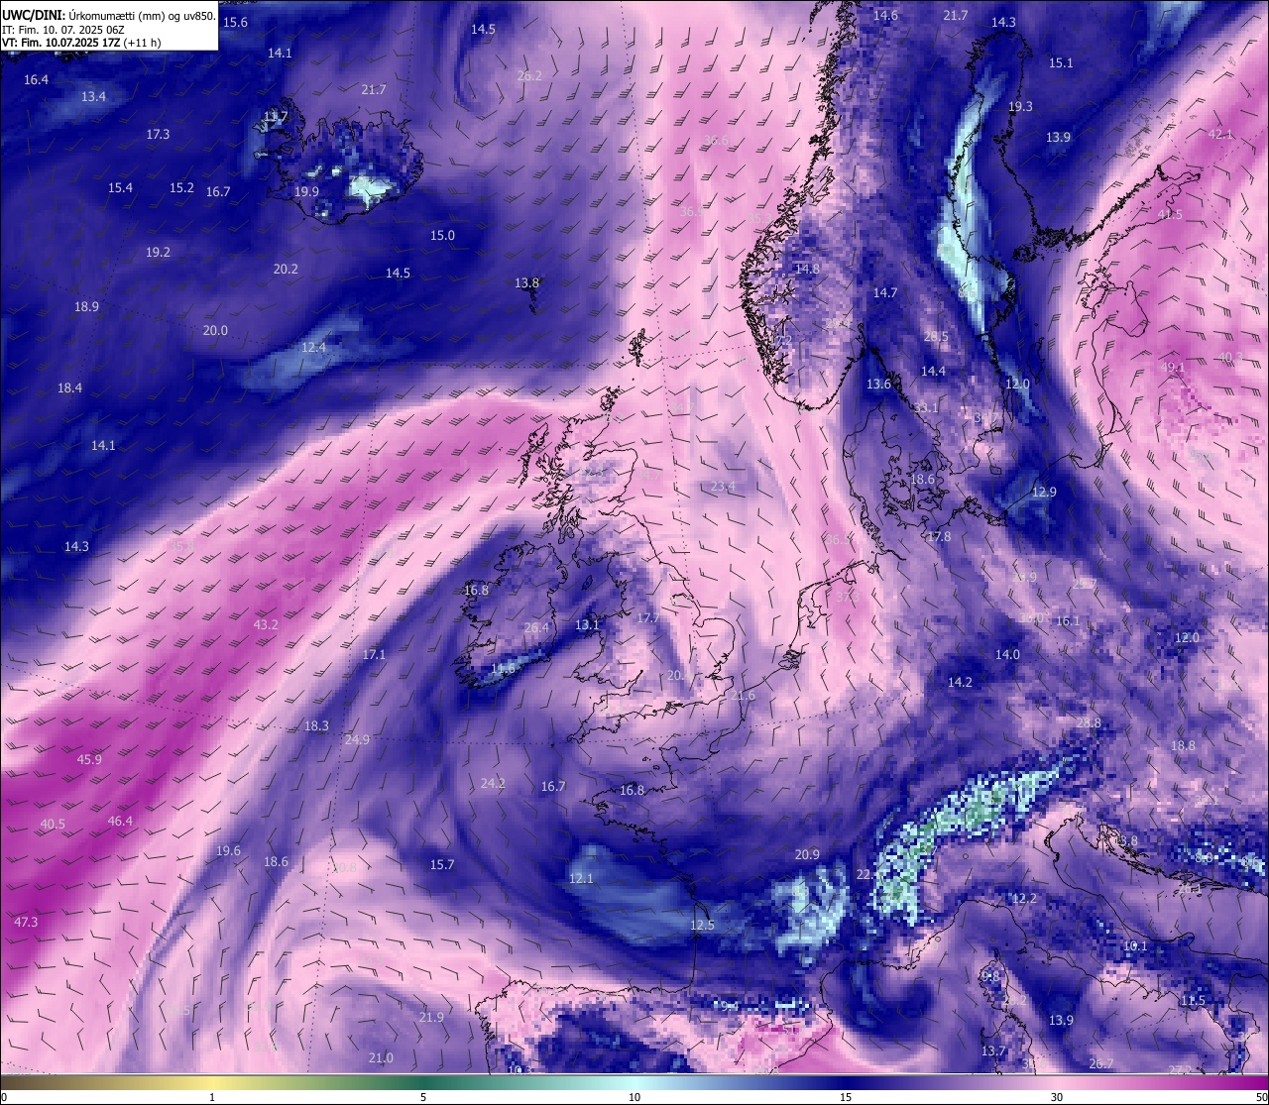The height and width of the screenshot is (1105, 1269).
Task: Click the value 13.8 near the Faroes
Action: click(x=526, y=282)
